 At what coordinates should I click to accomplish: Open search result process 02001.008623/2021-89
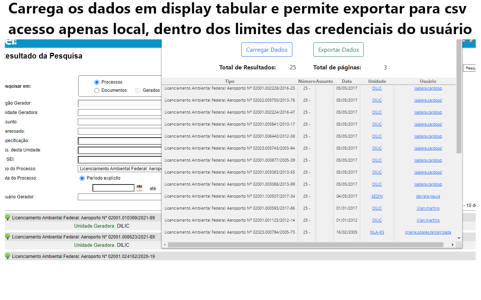tap(83, 237)
